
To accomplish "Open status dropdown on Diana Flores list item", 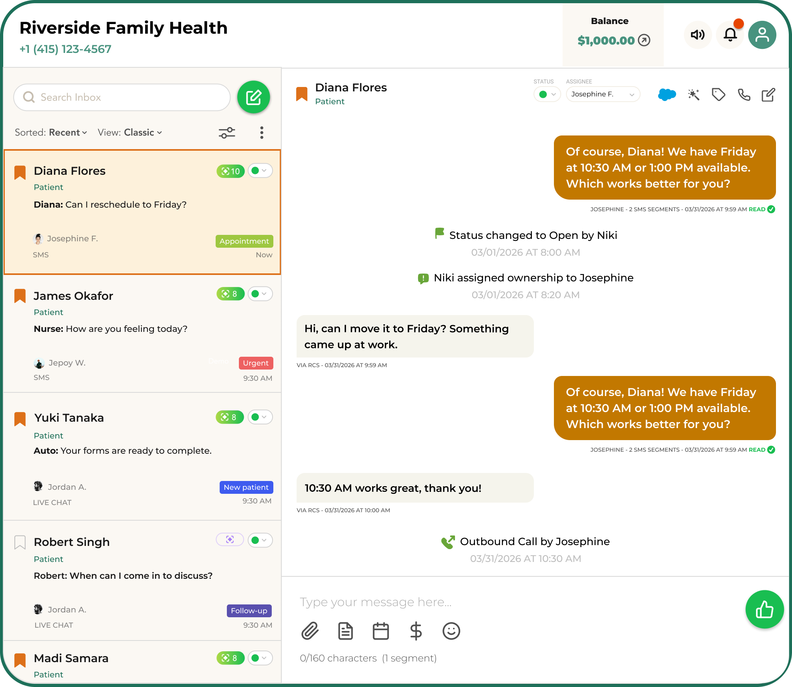I will click(x=260, y=171).
